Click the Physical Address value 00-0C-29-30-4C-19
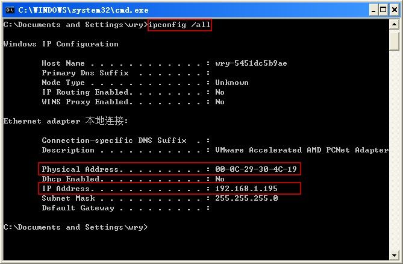Viewport: 403px width, 264px height. (256, 169)
